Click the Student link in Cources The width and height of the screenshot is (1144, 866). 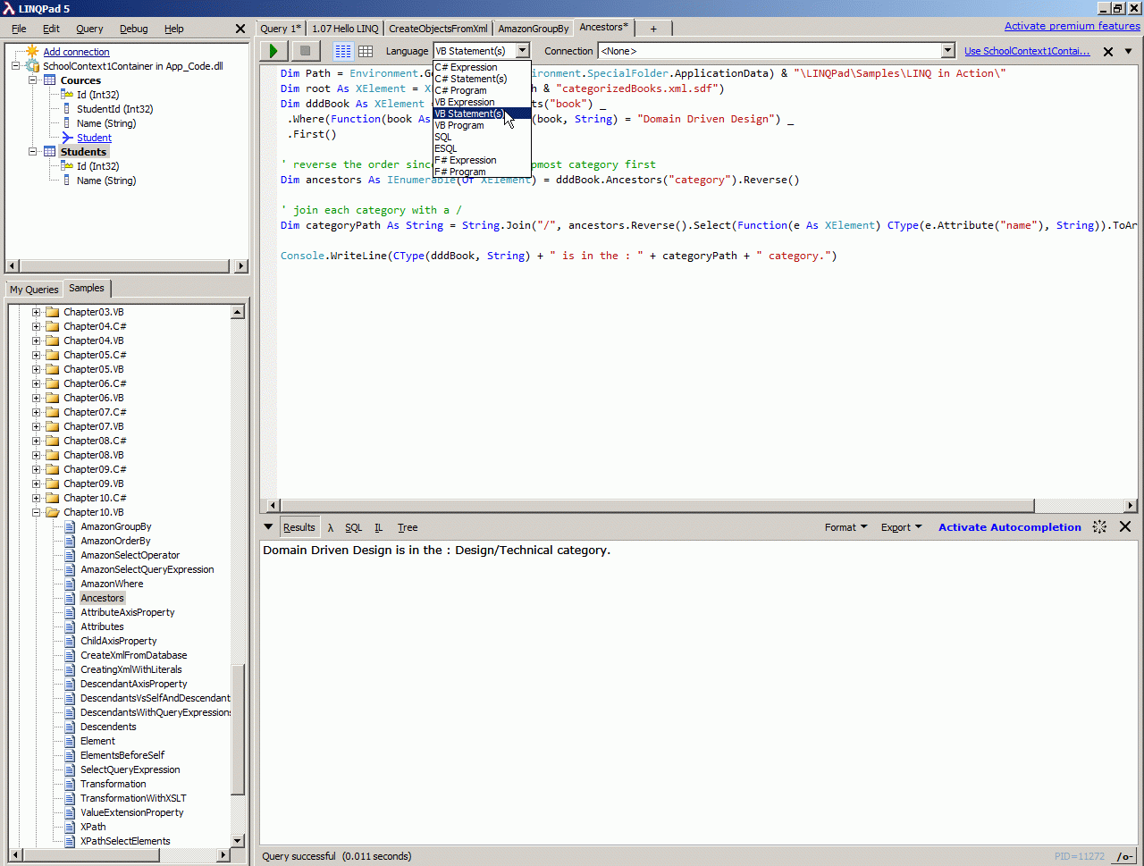(x=94, y=138)
